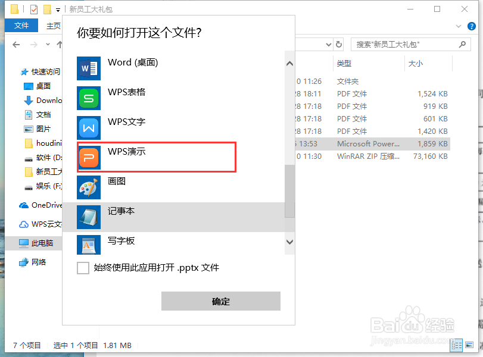The height and width of the screenshot is (357, 483).
Task: Select the WPS文字 app icon
Action: (89, 128)
